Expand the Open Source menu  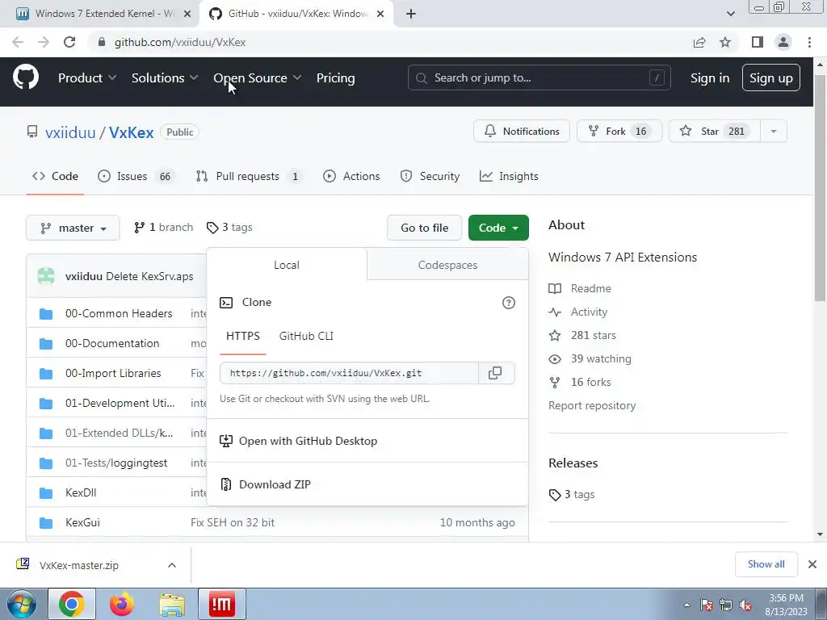tap(258, 78)
